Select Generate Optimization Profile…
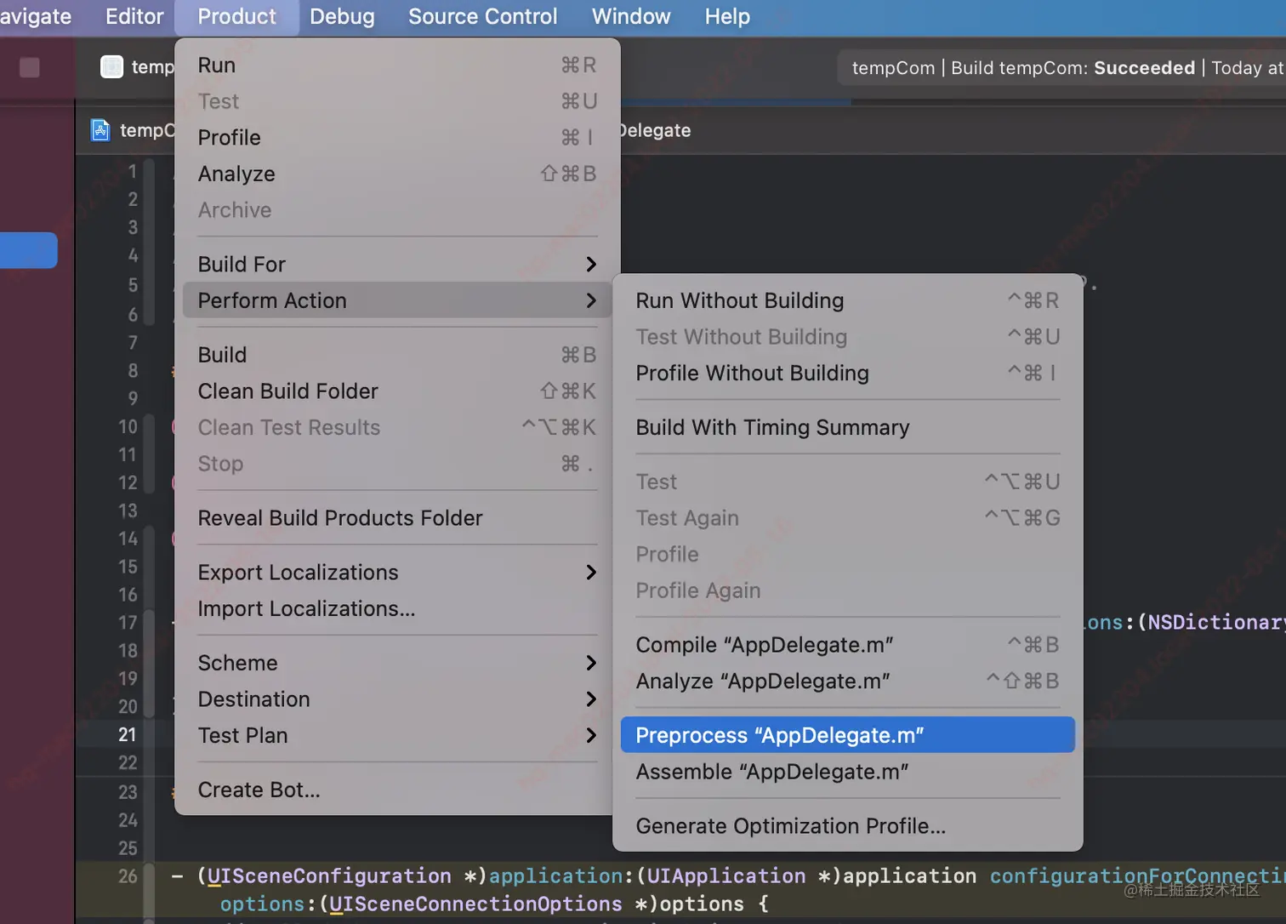Viewport: 1286px width, 924px height. coord(790,826)
